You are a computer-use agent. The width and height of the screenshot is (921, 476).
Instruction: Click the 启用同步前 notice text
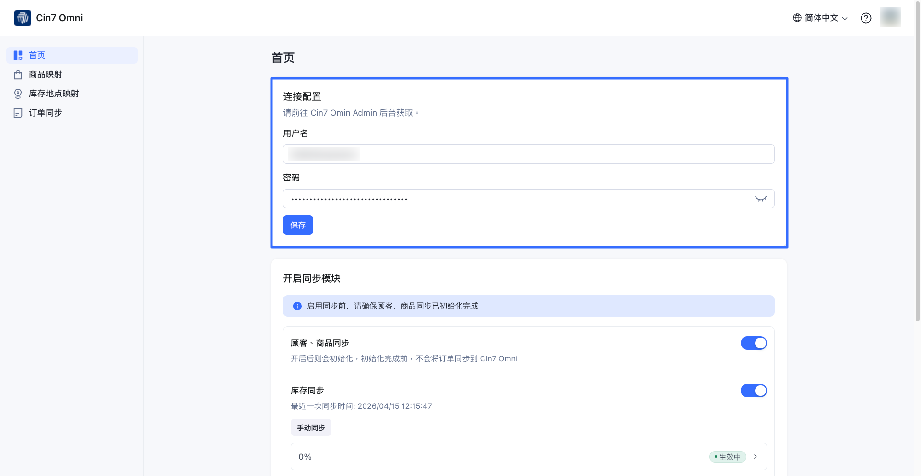pos(392,306)
